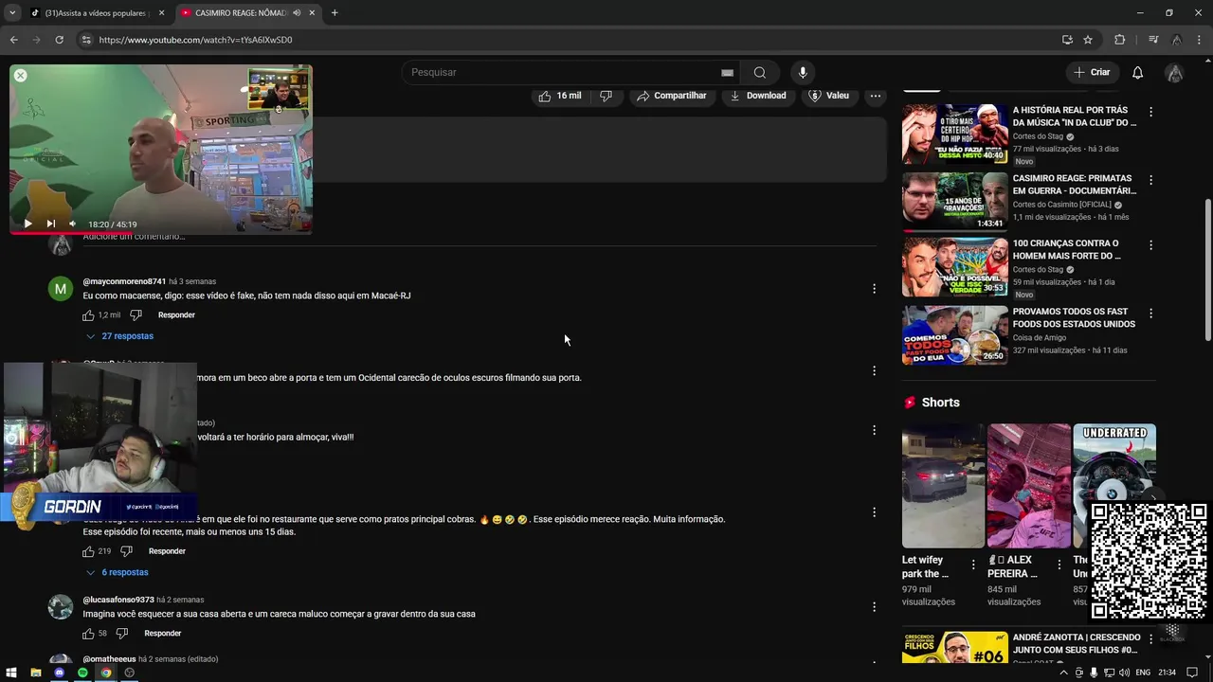Select the CASIMIRO REAGE YouTube tab
Viewport: 1213px width, 682px height.
tap(241, 13)
